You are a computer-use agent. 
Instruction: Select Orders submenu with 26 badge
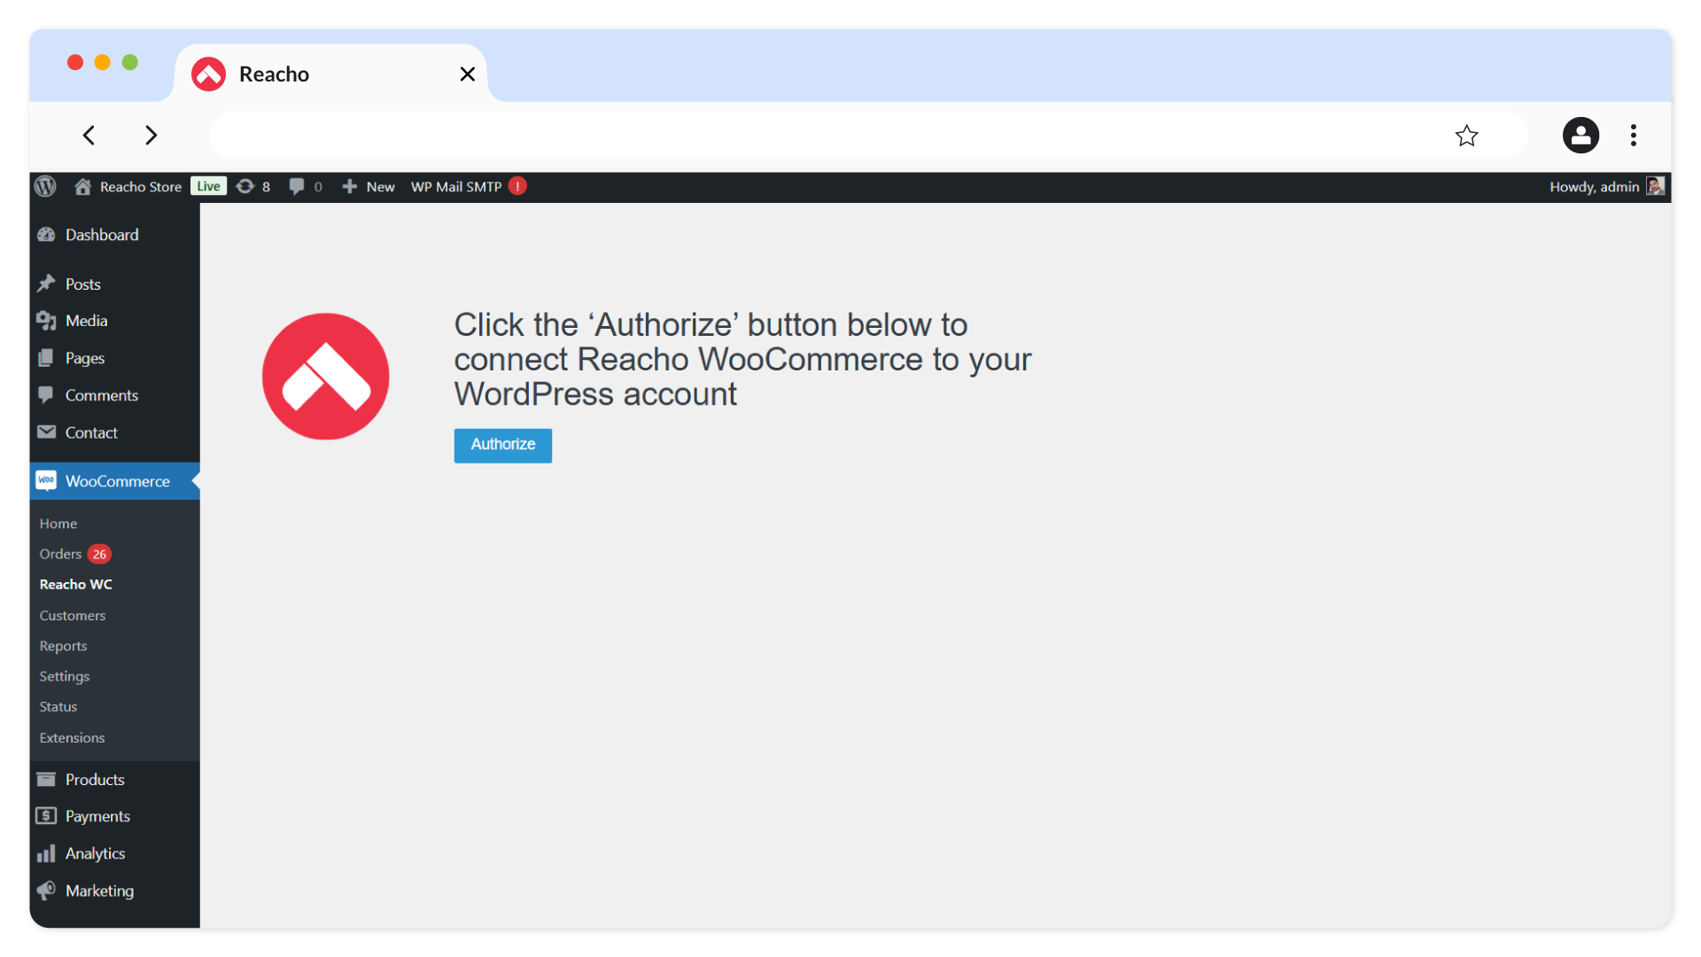[60, 554]
